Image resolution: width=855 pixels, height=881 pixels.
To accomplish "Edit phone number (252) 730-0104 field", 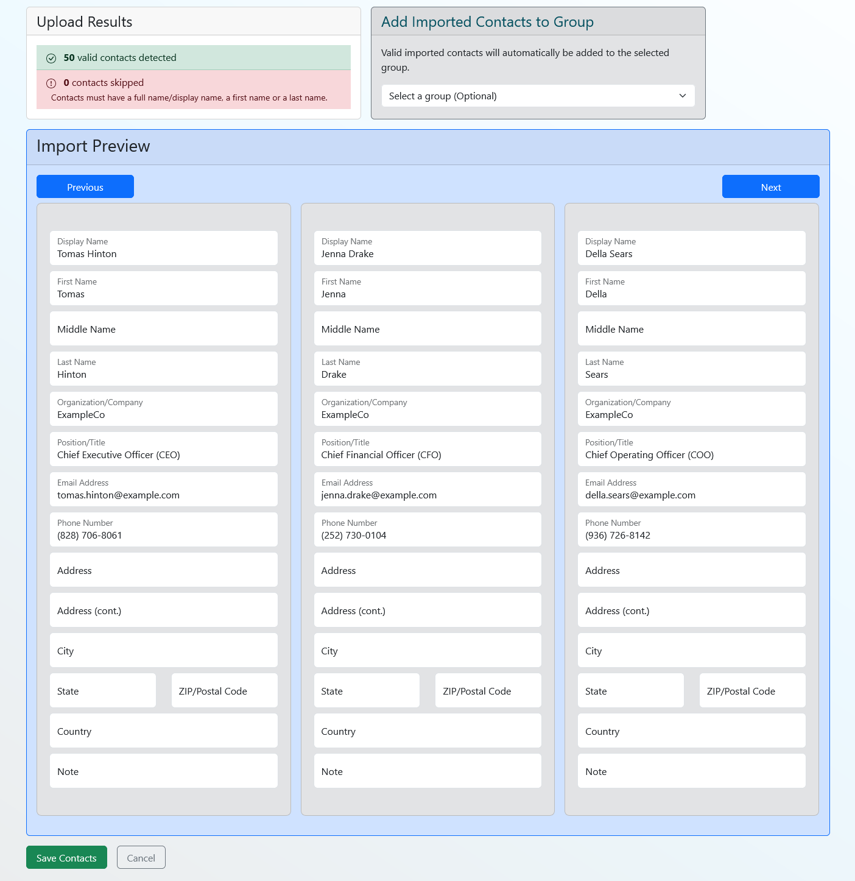I will pos(427,529).
